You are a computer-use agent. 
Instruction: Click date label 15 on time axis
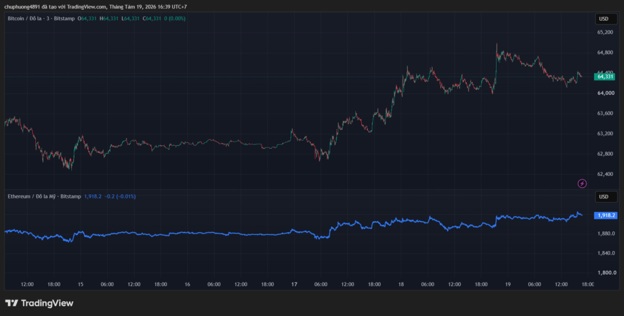click(x=80, y=284)
